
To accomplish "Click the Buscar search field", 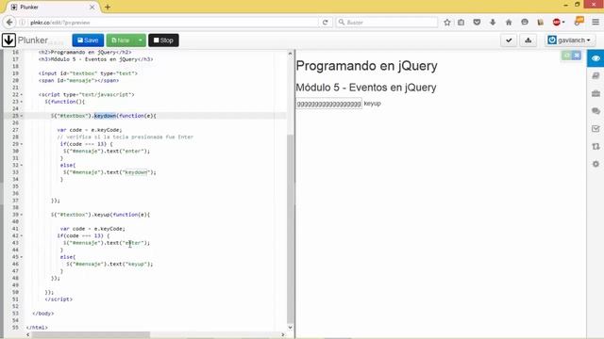I will [x=387, y=23].
